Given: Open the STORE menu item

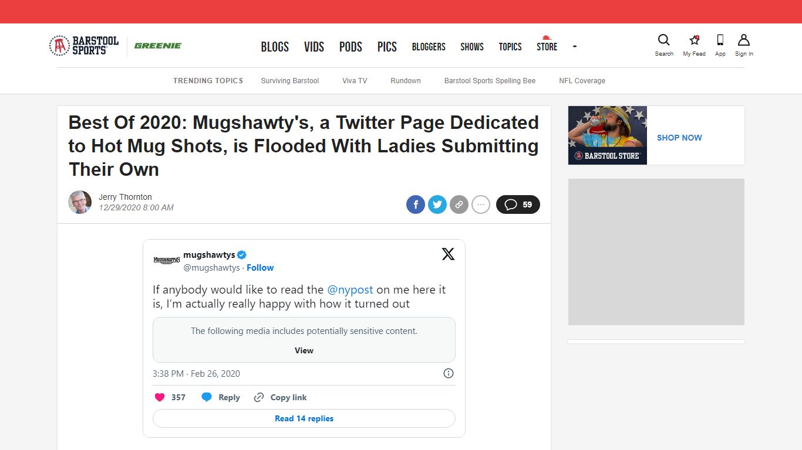Looking at the screenshot, I should click(547, 46).
